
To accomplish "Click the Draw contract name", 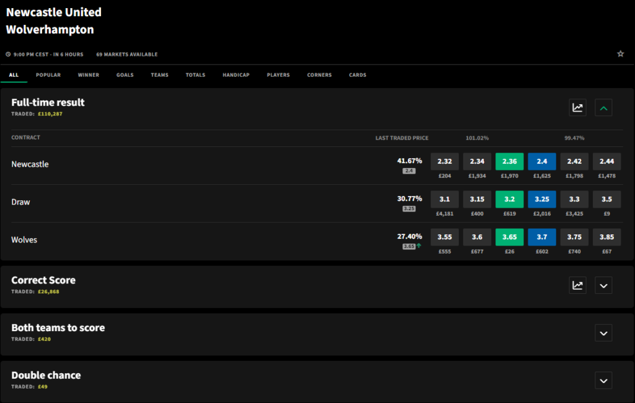I will tap(20, 202).
